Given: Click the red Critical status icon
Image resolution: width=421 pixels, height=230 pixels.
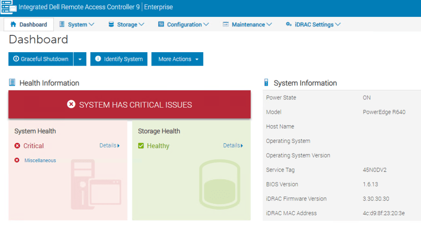Looking at the screenshot, I should [17, 145].
